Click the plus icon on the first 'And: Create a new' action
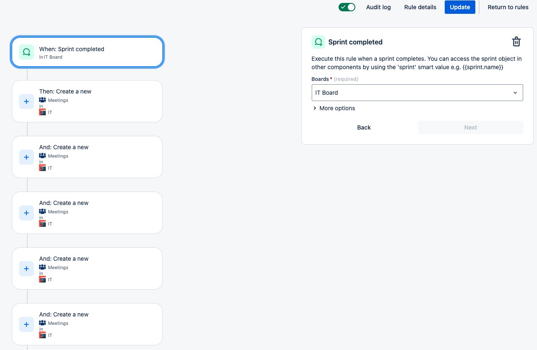This screenshot has width=537, height=350. [x=26, y=157]
